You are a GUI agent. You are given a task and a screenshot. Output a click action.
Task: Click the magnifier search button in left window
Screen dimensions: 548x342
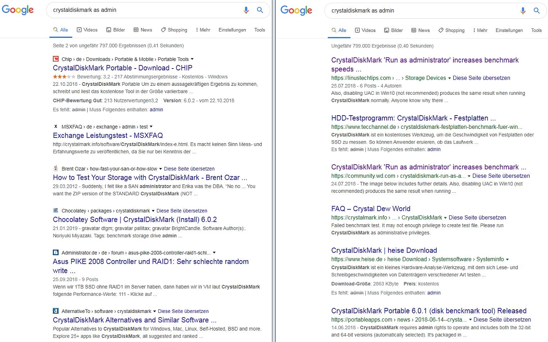[260, 10]
